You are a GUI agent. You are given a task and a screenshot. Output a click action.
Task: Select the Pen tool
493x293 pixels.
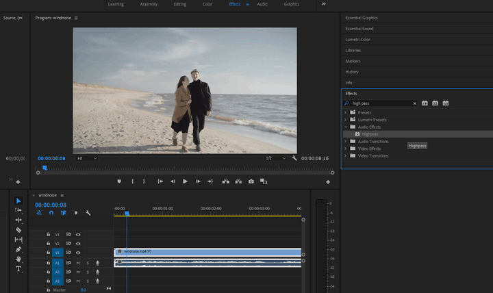18,249
